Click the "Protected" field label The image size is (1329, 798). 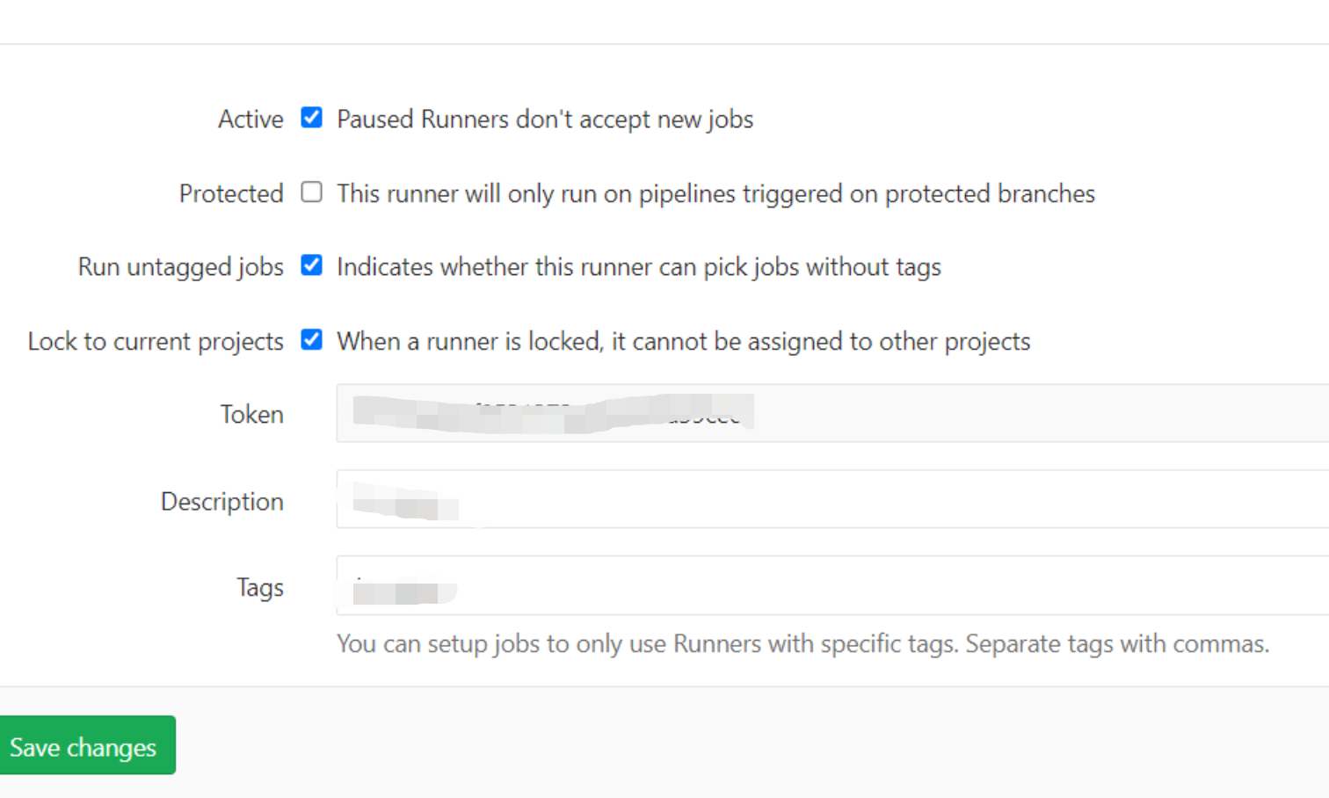231,193
